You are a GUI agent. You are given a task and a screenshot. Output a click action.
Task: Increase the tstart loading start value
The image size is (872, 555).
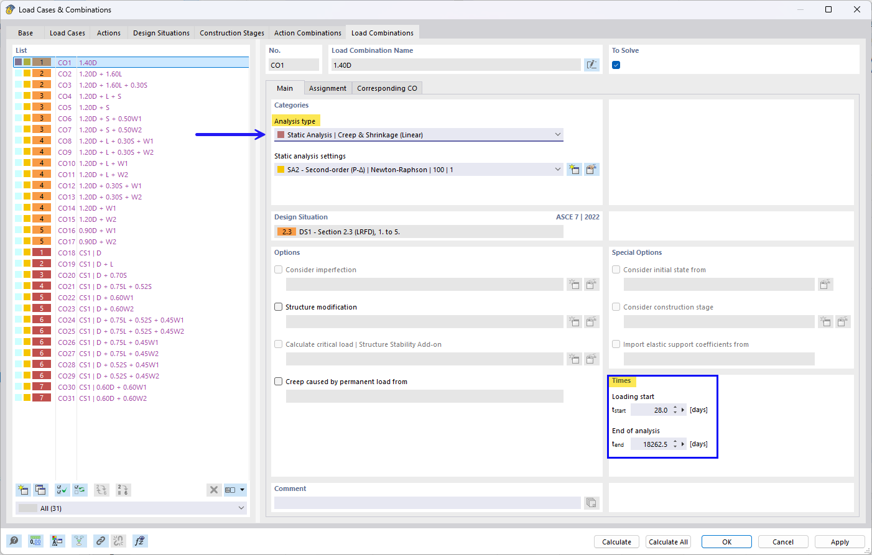[x=675, y=408]
